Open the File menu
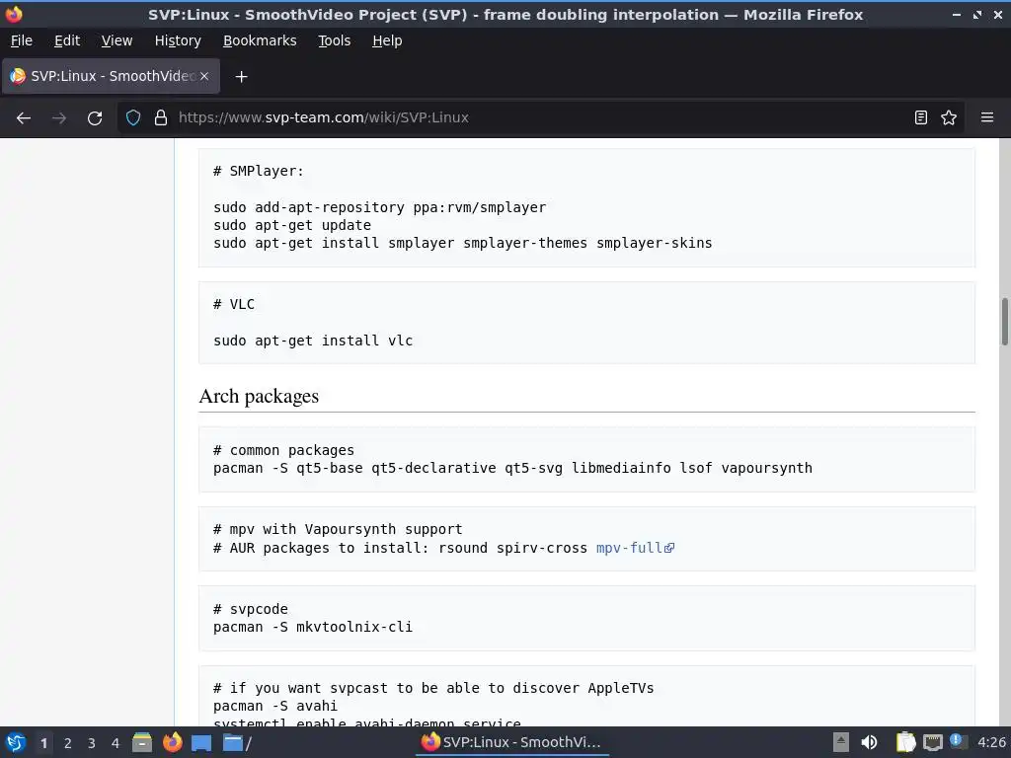 coord(22,40)
